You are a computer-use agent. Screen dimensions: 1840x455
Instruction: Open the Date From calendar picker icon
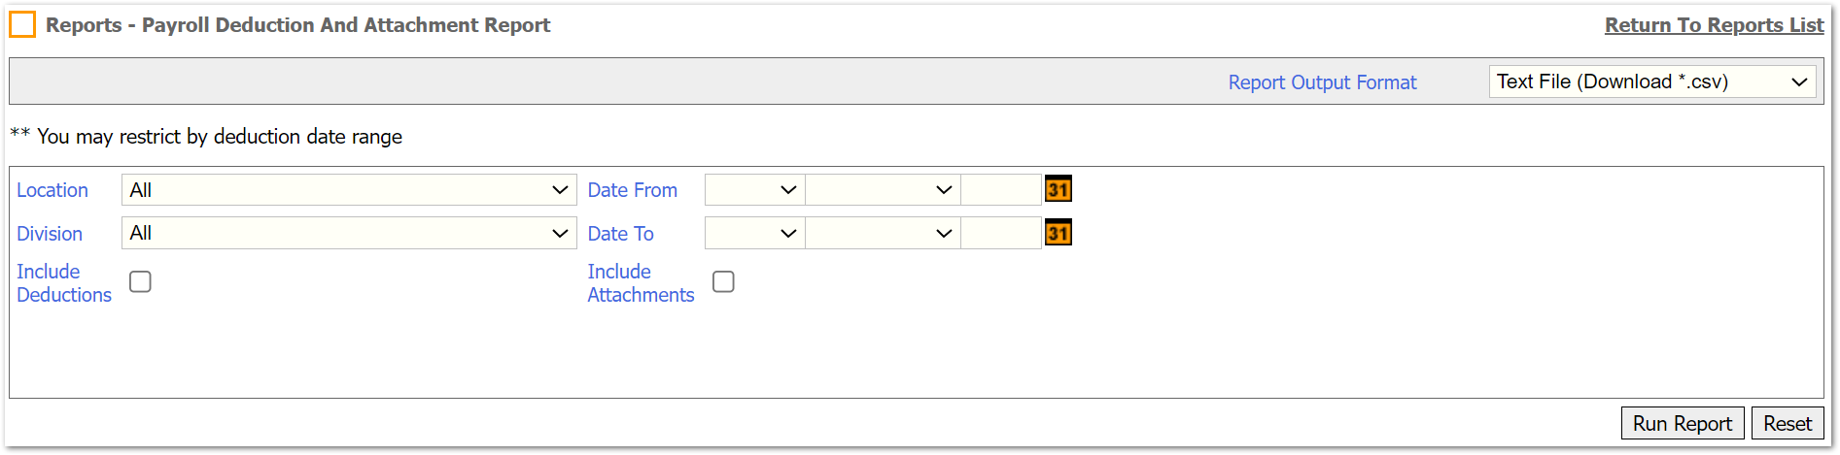[x=1059, y=189]
